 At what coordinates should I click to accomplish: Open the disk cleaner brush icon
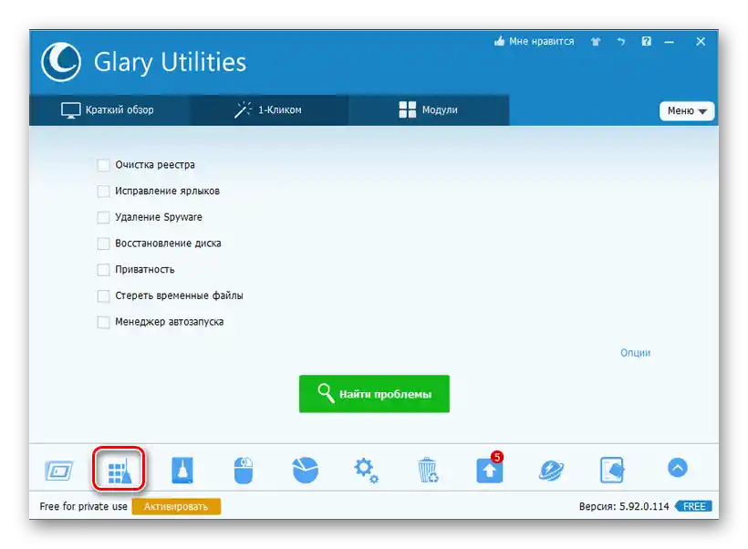tap(182, 470)
